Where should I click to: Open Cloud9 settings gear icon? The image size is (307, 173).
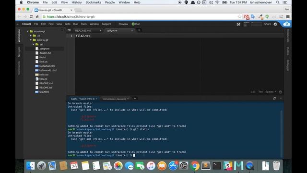275,24
